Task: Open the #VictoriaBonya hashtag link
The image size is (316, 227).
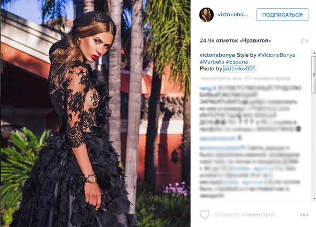Action: [276, 55]
